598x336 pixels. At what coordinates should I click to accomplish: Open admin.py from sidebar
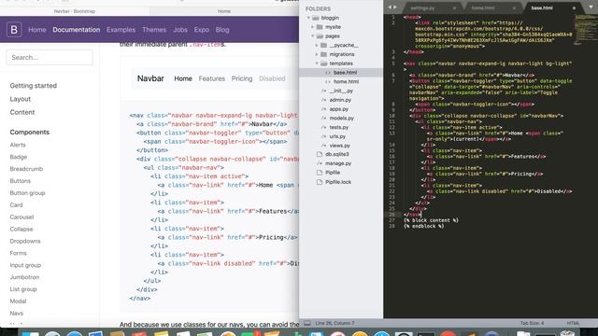(340, 100)
